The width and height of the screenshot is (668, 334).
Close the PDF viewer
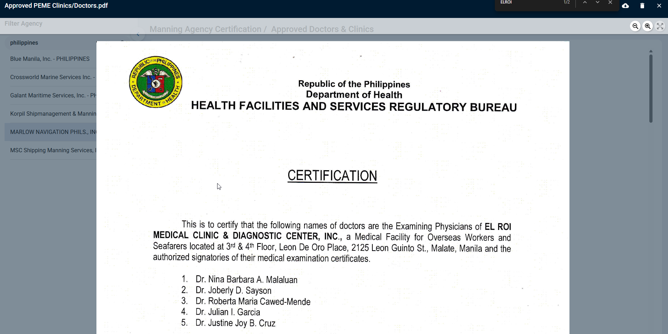point(659,6)
